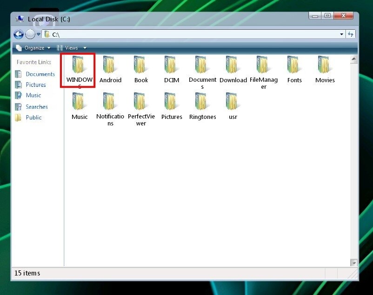The width and height of the screenshot is (373, 295).
Task: Open Searches in Favorite Links
Action: point(32,107)
